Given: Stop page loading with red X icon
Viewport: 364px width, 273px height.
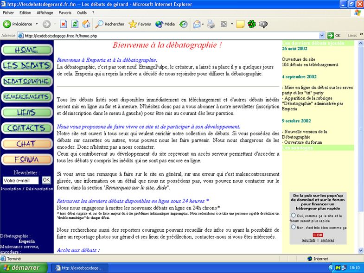Looking at the screenshot, I should point(64,24).
